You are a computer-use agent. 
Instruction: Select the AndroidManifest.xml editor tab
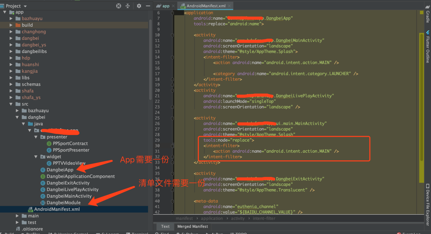tap(206, 6)
